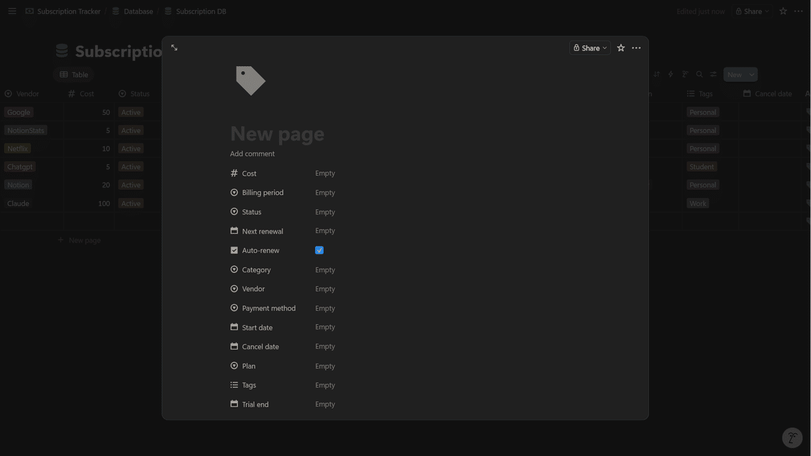
Task: Open Category Empty value dropdown
Action: click(x=325, y=270)
